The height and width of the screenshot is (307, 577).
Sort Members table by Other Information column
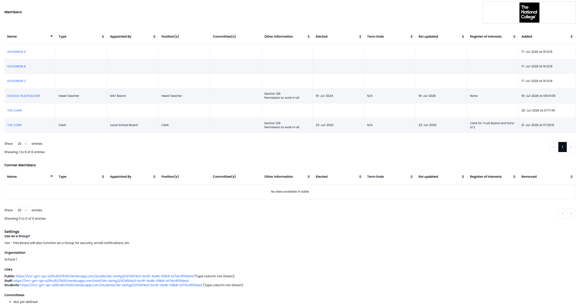287,37
